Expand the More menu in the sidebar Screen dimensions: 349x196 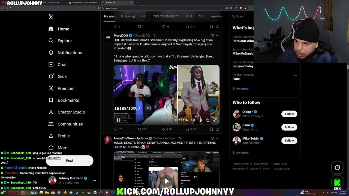point(58,148)
